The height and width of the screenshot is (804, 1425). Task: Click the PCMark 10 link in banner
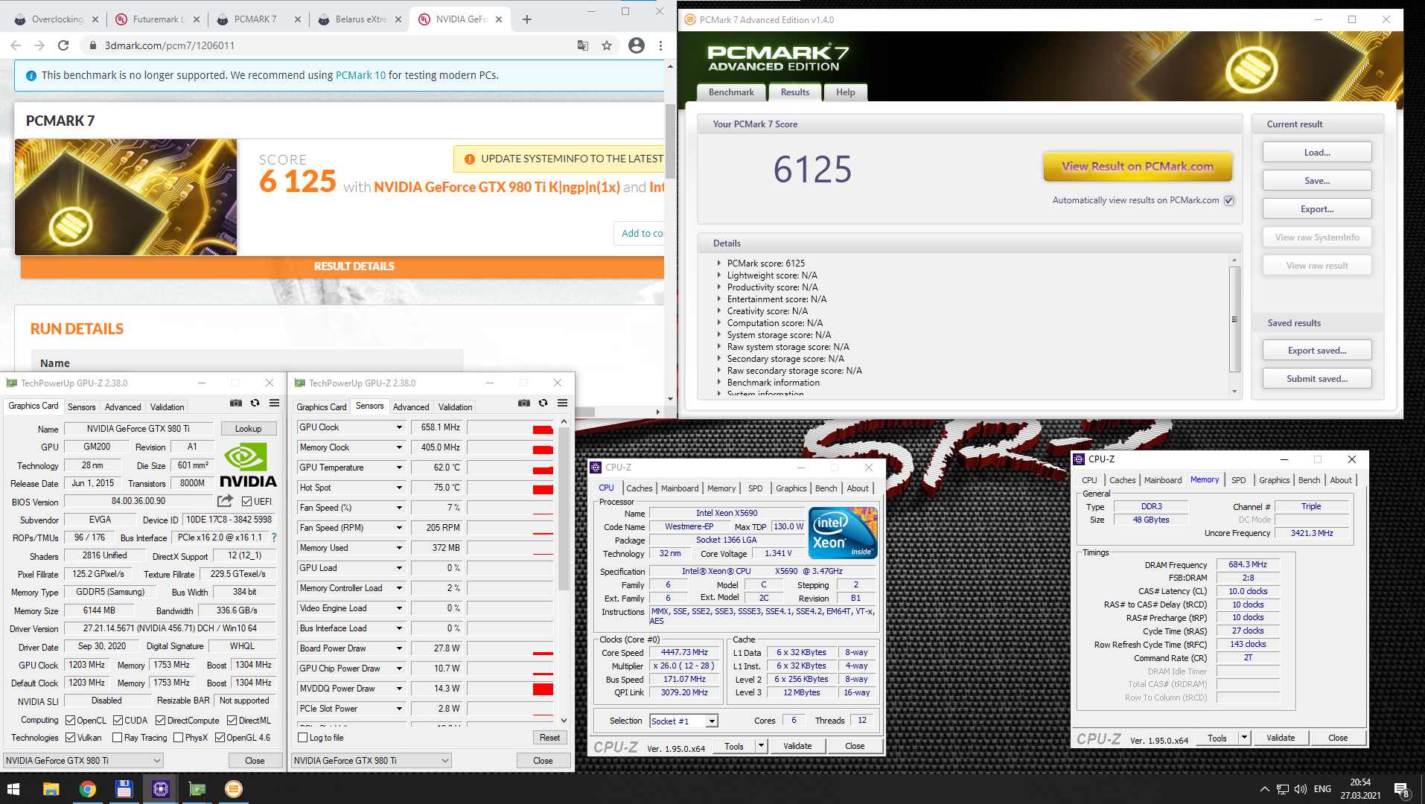(360, 75)
